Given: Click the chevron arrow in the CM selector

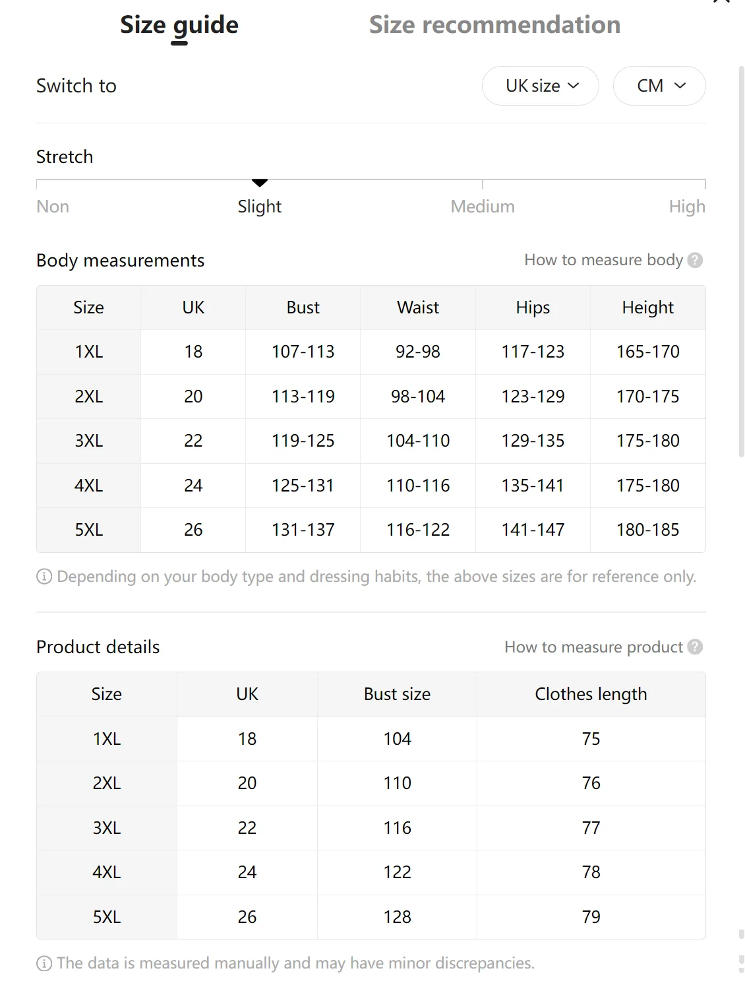Looking at the screenshot, I should 680,86.
